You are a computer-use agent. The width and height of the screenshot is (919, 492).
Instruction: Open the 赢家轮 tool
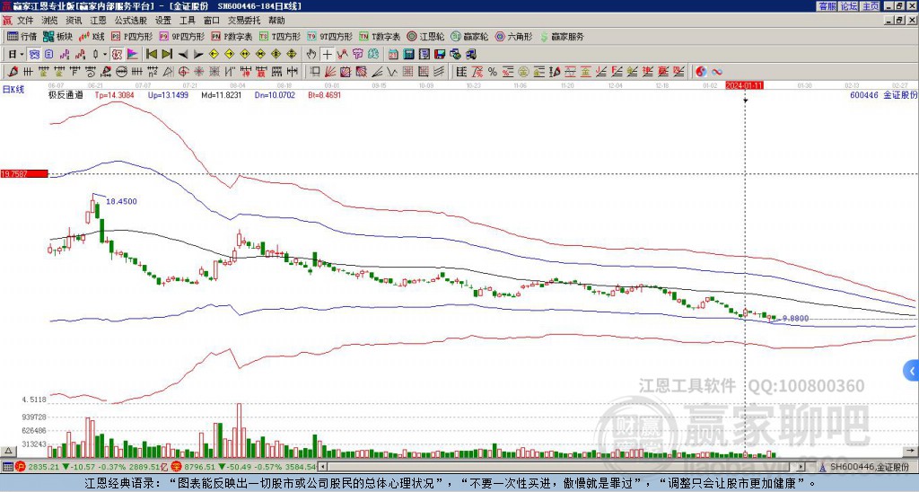(469, 36)
